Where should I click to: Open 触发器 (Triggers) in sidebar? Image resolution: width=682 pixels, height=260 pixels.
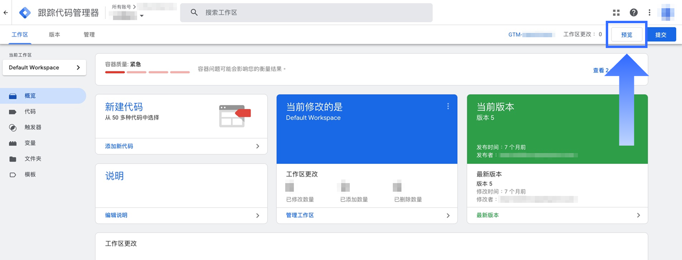pyautogui.click(x=32, y=127)
